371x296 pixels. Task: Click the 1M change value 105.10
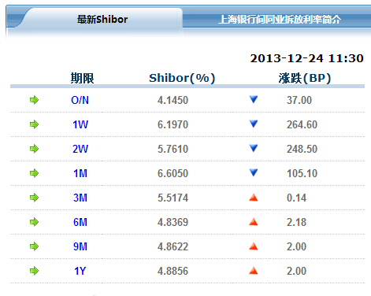click(302, 173)
